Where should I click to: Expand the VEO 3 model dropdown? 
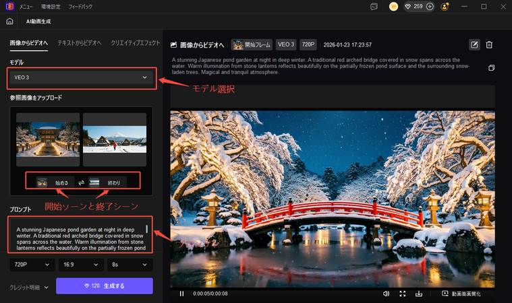click(80, 78)
